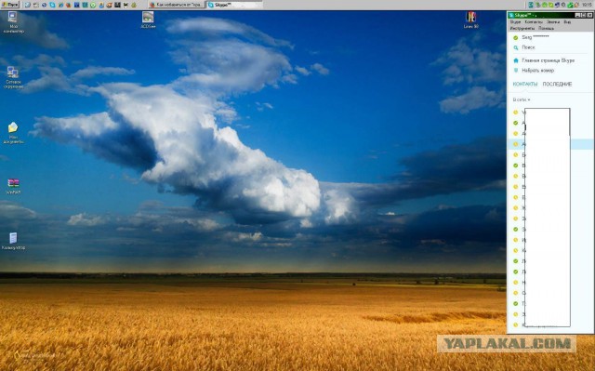The width and height of the screenshot is (595, 371).
Task: Click the magnifier icon next to Поиск
Action: click(515, 47)
